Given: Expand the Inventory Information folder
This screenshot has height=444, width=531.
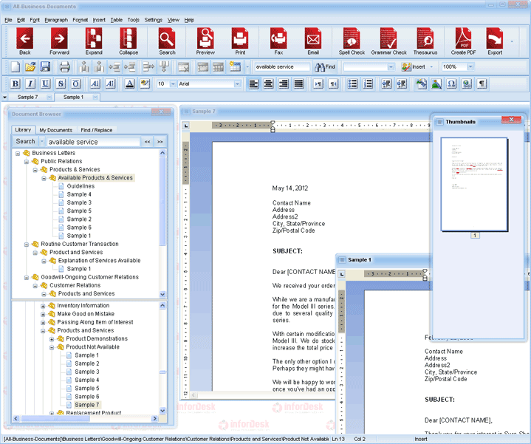Looking at the screenshot, I should (x=43, y=306).
